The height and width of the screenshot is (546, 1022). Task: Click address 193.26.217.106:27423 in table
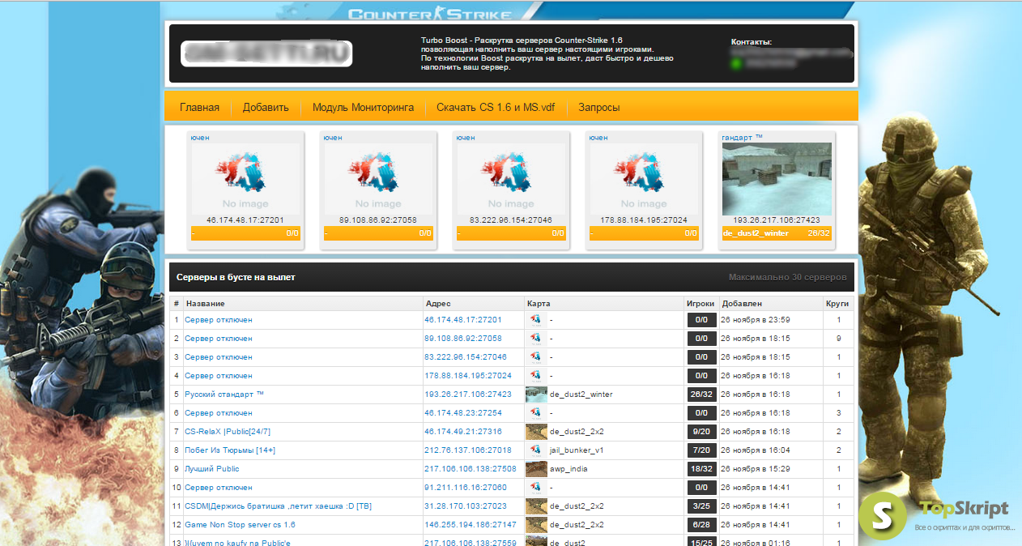(x=468, y=395)
